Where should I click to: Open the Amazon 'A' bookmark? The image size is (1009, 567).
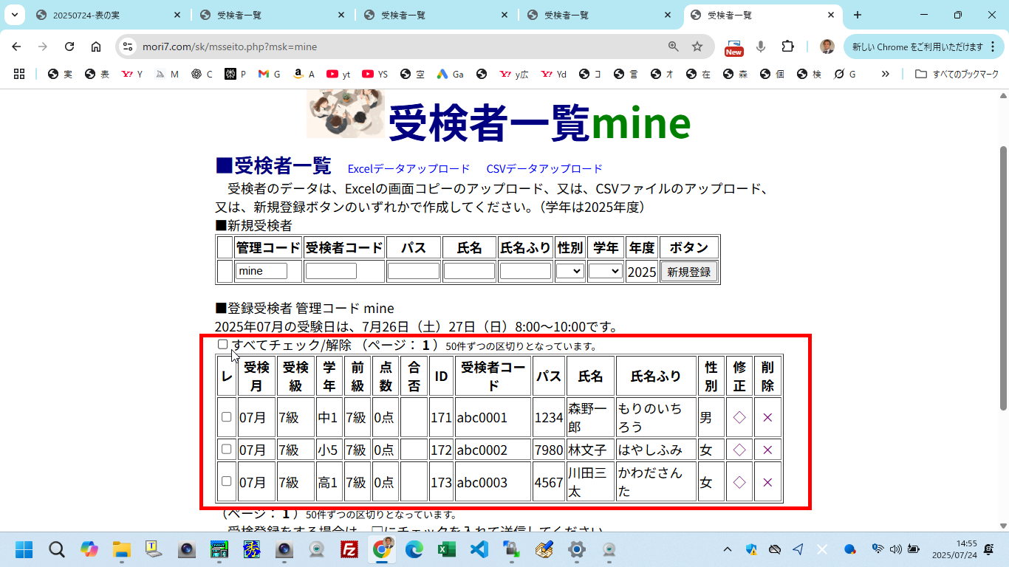click(x=304, y=74)
